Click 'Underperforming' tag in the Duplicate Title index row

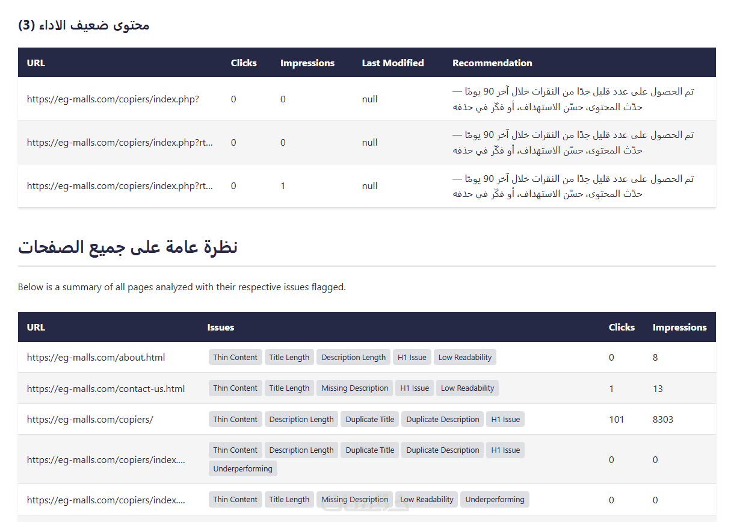point(243,469)
